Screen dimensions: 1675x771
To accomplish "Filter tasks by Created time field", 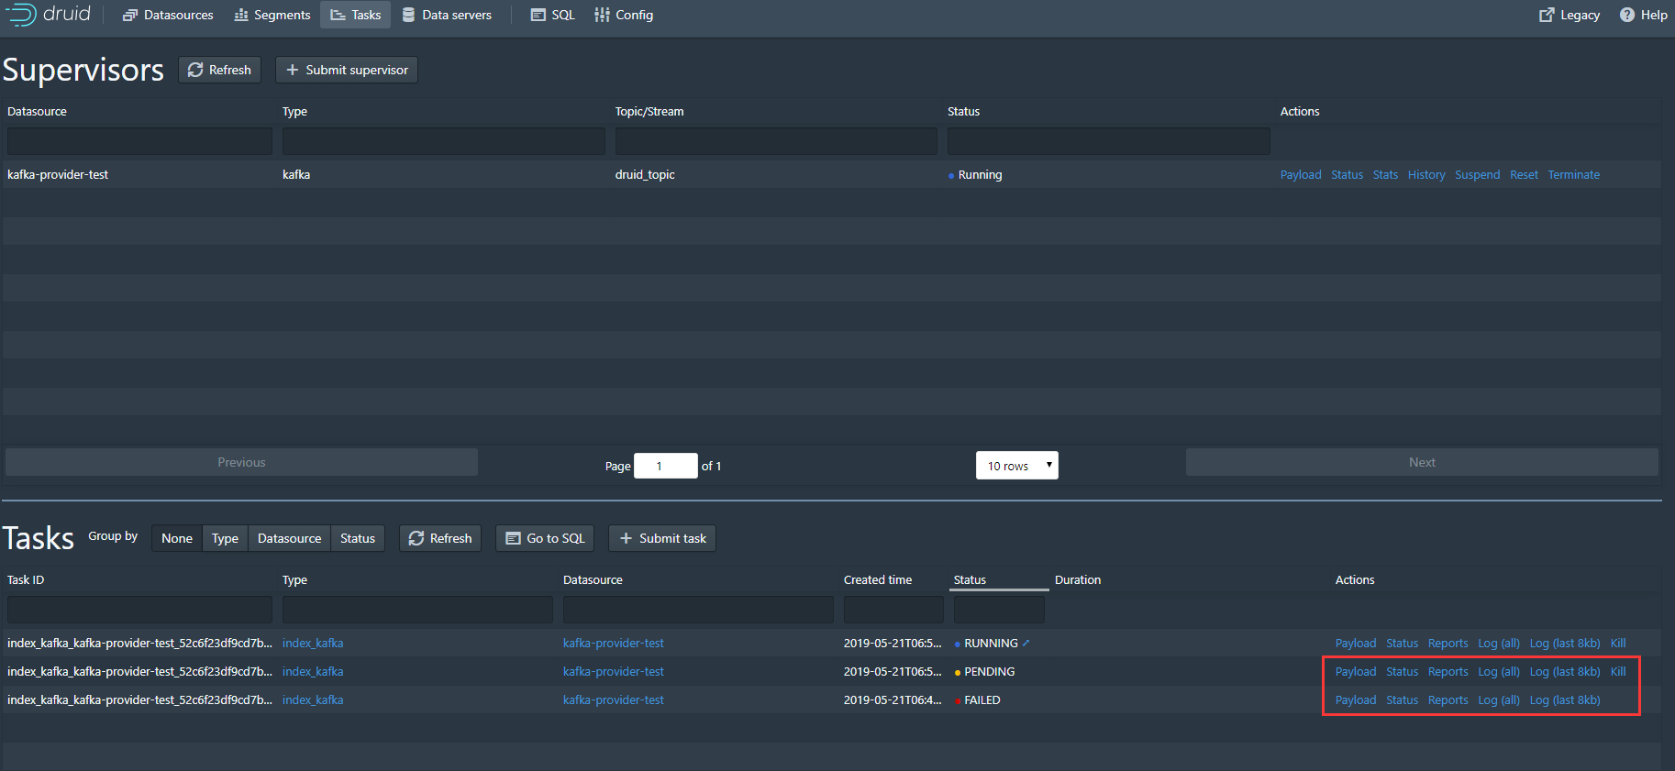I will (893, 610).
